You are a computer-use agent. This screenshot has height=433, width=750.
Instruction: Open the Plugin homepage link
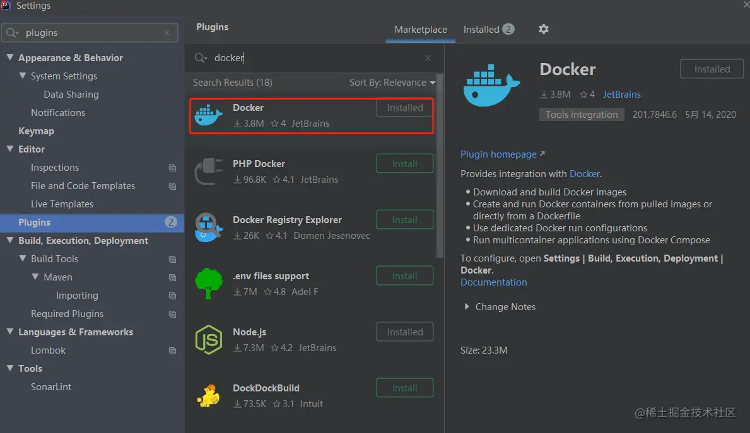pos(498,154)
